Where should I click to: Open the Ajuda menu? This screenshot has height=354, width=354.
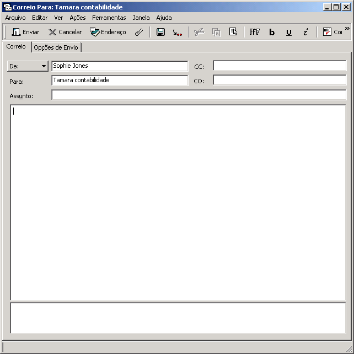[x=164, y=18]
